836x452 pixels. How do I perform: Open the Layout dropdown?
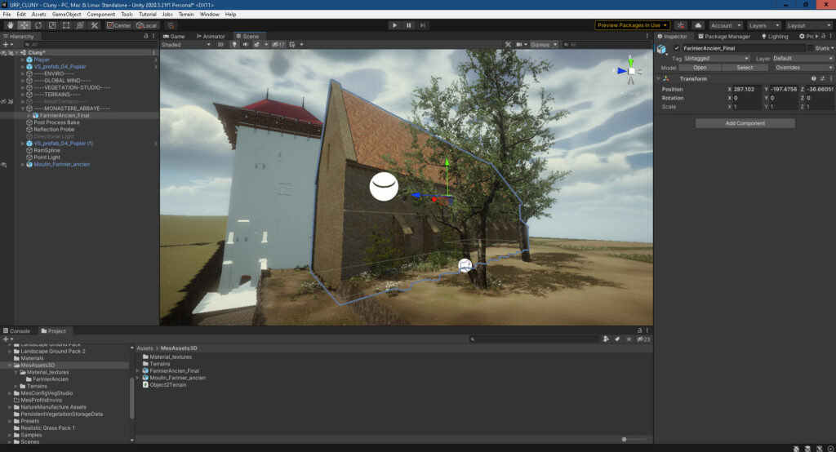pos(809,25)
